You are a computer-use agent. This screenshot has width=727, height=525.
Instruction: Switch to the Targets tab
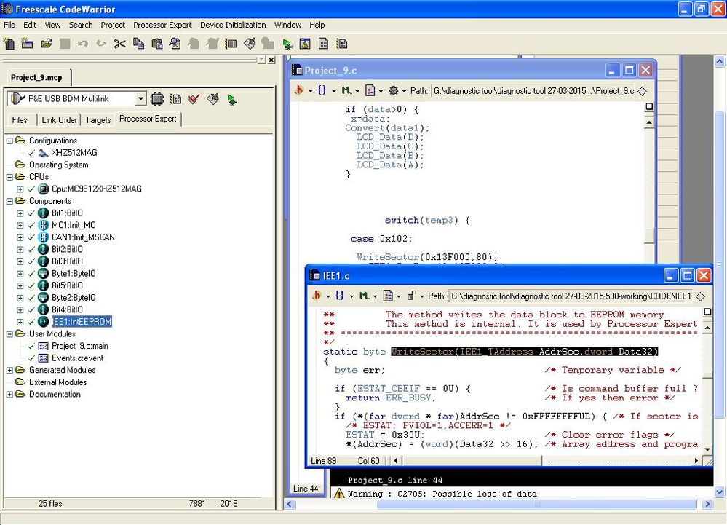98,119
